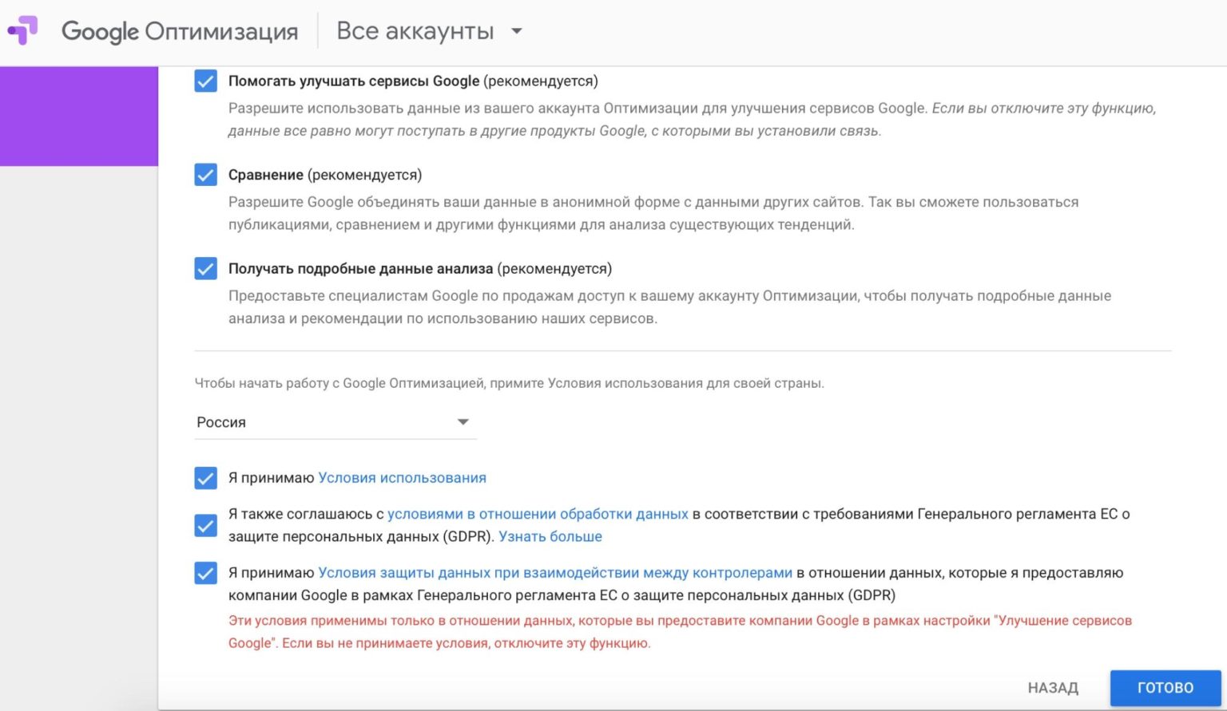Click the purple sidebar panel
Viewport: 1227px width, 711px height.
pos(79,117)
